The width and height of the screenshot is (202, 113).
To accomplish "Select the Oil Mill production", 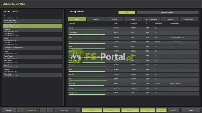I will [x=33, y=53].
